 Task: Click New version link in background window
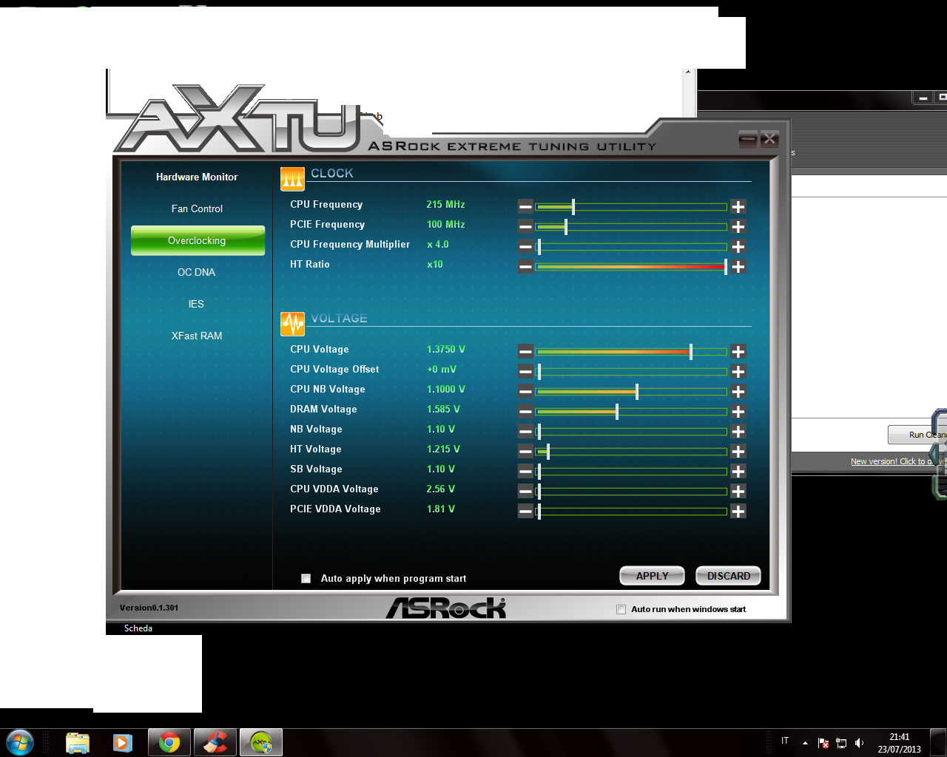898,461
